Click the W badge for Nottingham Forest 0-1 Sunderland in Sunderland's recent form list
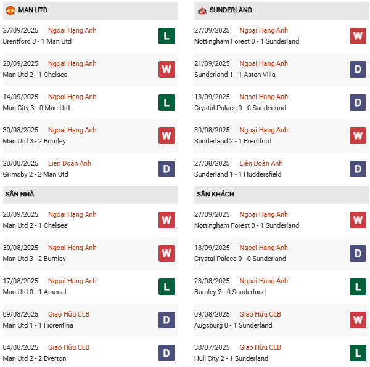The width and height of the screenshot is (370, 367). click(358, 36)
